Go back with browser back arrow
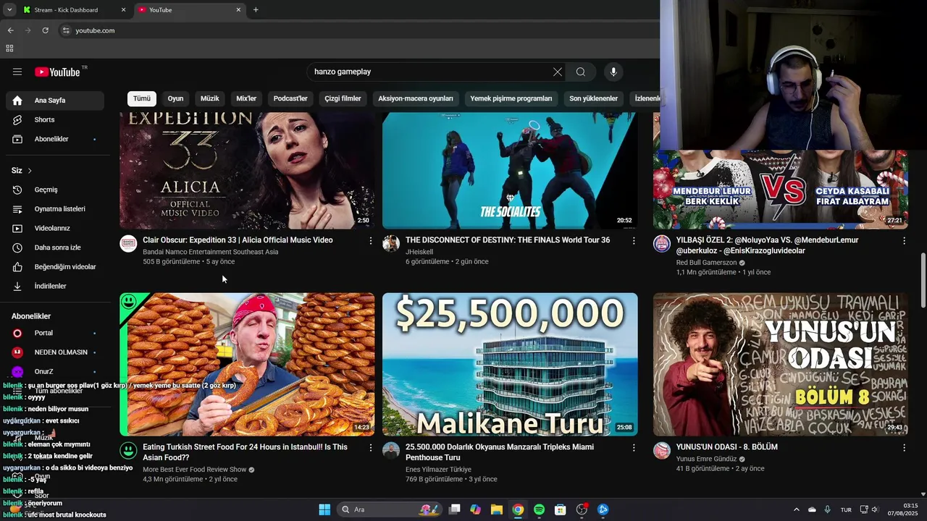The height and width of the screenshot is (521, 927). (x=10, y=30)
